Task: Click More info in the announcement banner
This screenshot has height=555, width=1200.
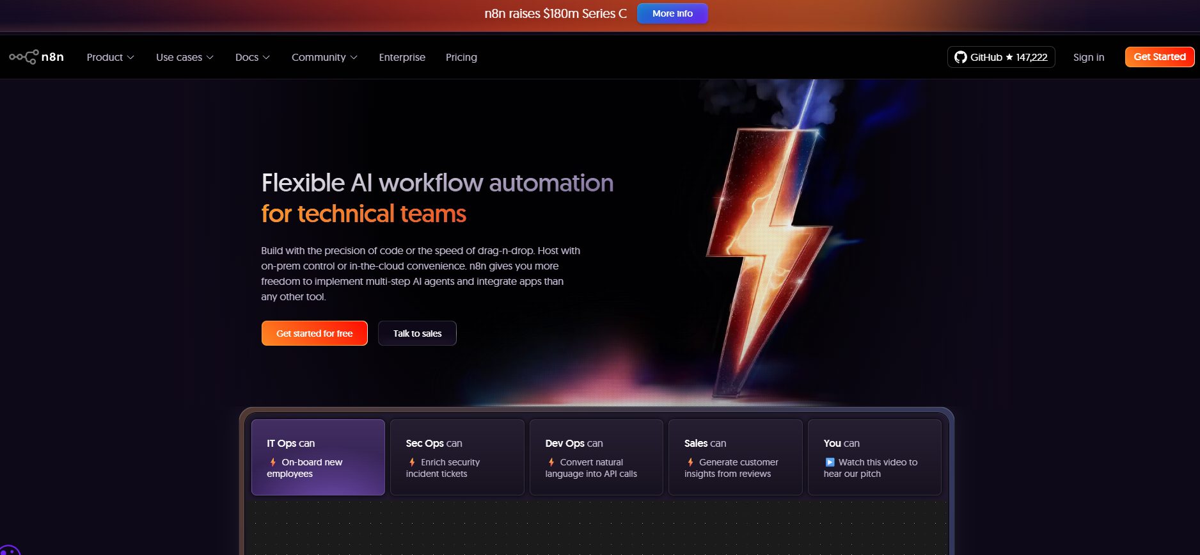Action: 672,13
